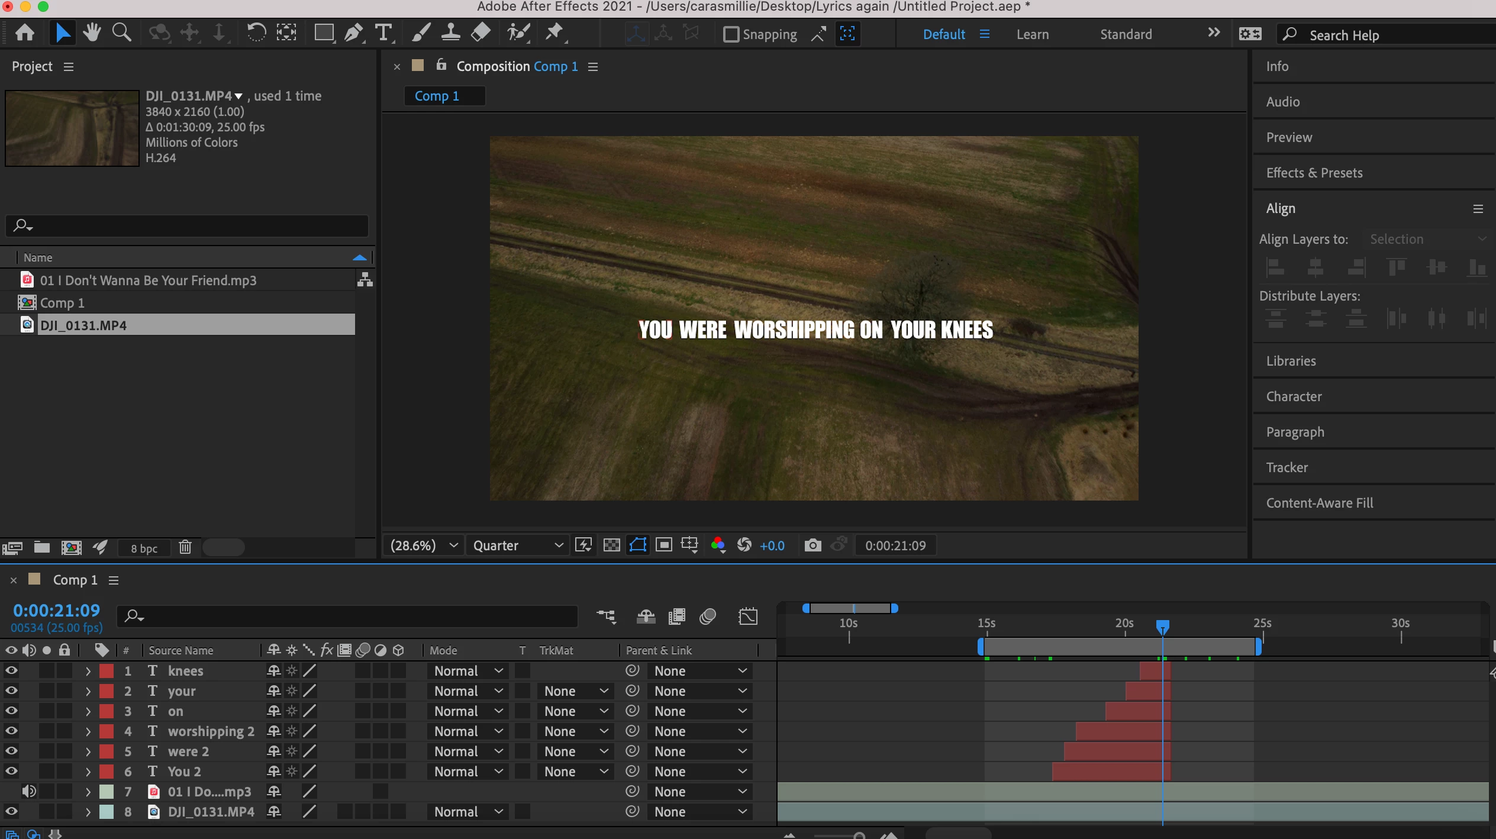The width and height of the screenshot is (1496, 839).
Task: Open the Effects & Presets panel
Action: [x=1314, y=173]
